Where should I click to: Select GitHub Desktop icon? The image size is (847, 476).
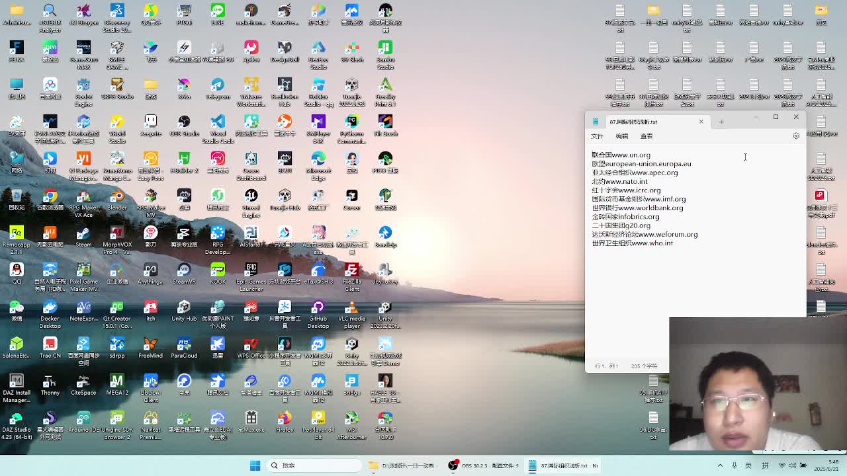318,313
